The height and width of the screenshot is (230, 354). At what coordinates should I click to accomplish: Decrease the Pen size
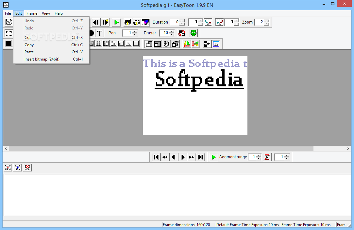coord(135,35)
